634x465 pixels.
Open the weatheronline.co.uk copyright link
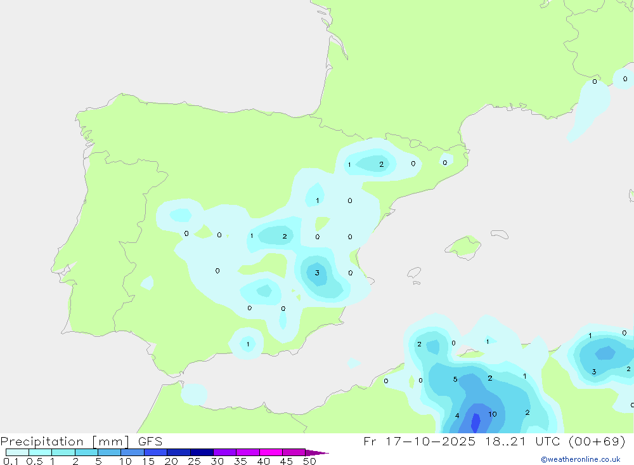pos(581,459)
